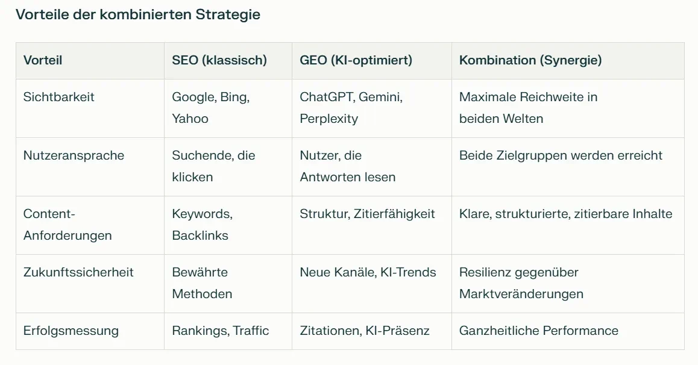Click the 'ChatGPT, Gemini, Perplexity' cell

(x=351, y=108)
